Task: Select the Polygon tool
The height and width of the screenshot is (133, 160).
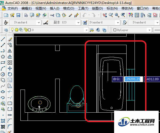Action: tap(3, 57)
